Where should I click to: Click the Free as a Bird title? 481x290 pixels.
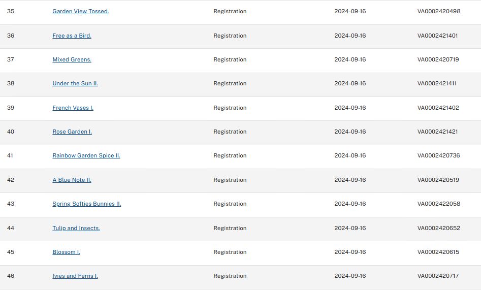[x=72, y=36]
